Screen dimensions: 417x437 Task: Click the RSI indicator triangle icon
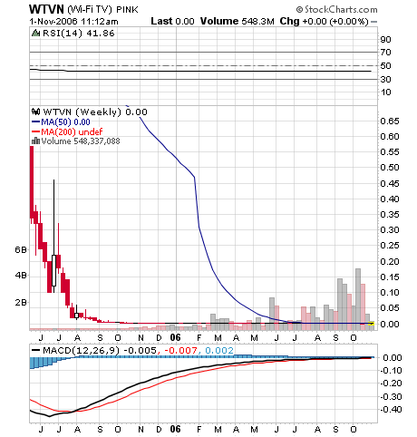pyautogui.click(x=36, y=33)
